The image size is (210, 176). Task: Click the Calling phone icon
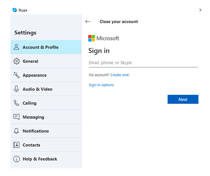click(x=16, y=103)
